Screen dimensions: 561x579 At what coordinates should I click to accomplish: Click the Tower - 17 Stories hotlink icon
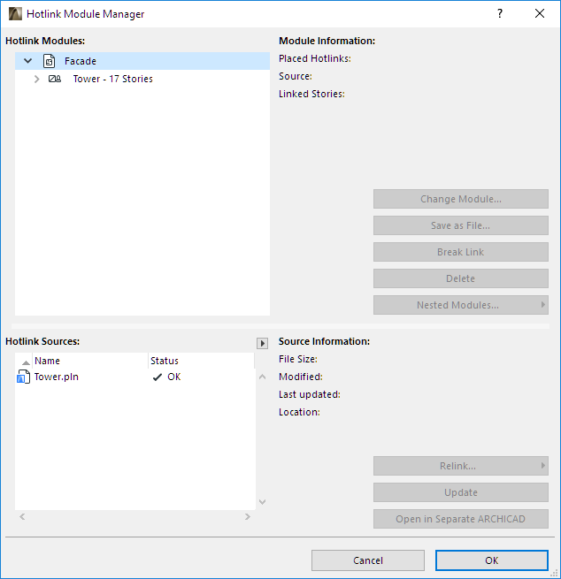(55, 79)
